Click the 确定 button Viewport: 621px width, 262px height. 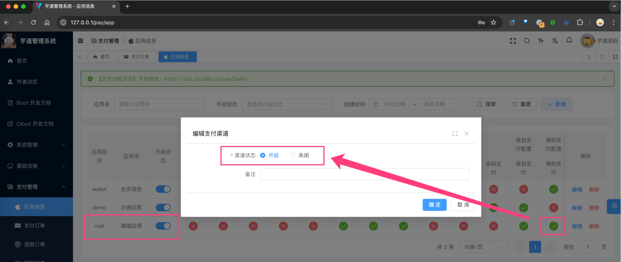tap(434, 205)
